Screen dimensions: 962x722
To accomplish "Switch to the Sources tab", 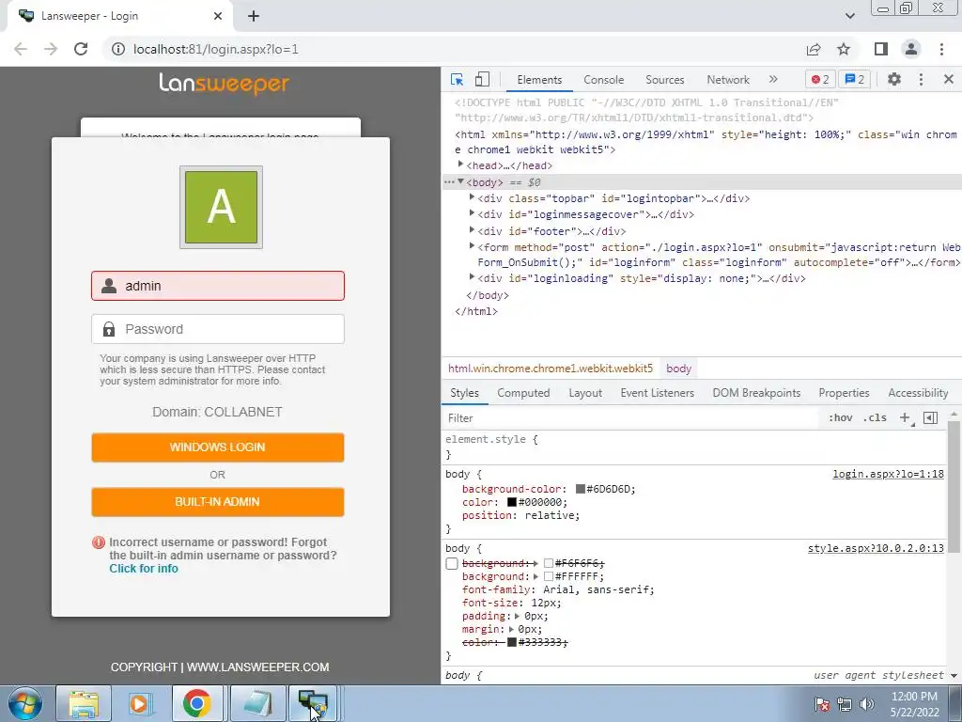I will pyautogui.click(x=664, y=80).
